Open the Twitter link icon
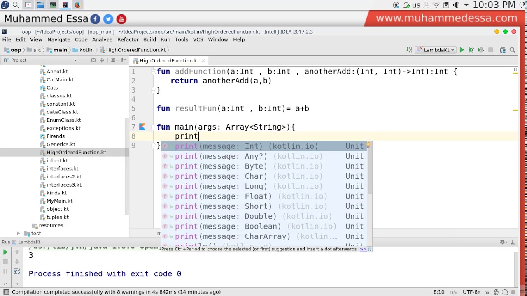The height and width of the screenshot is (296, 527). click(x=108, y=19)
